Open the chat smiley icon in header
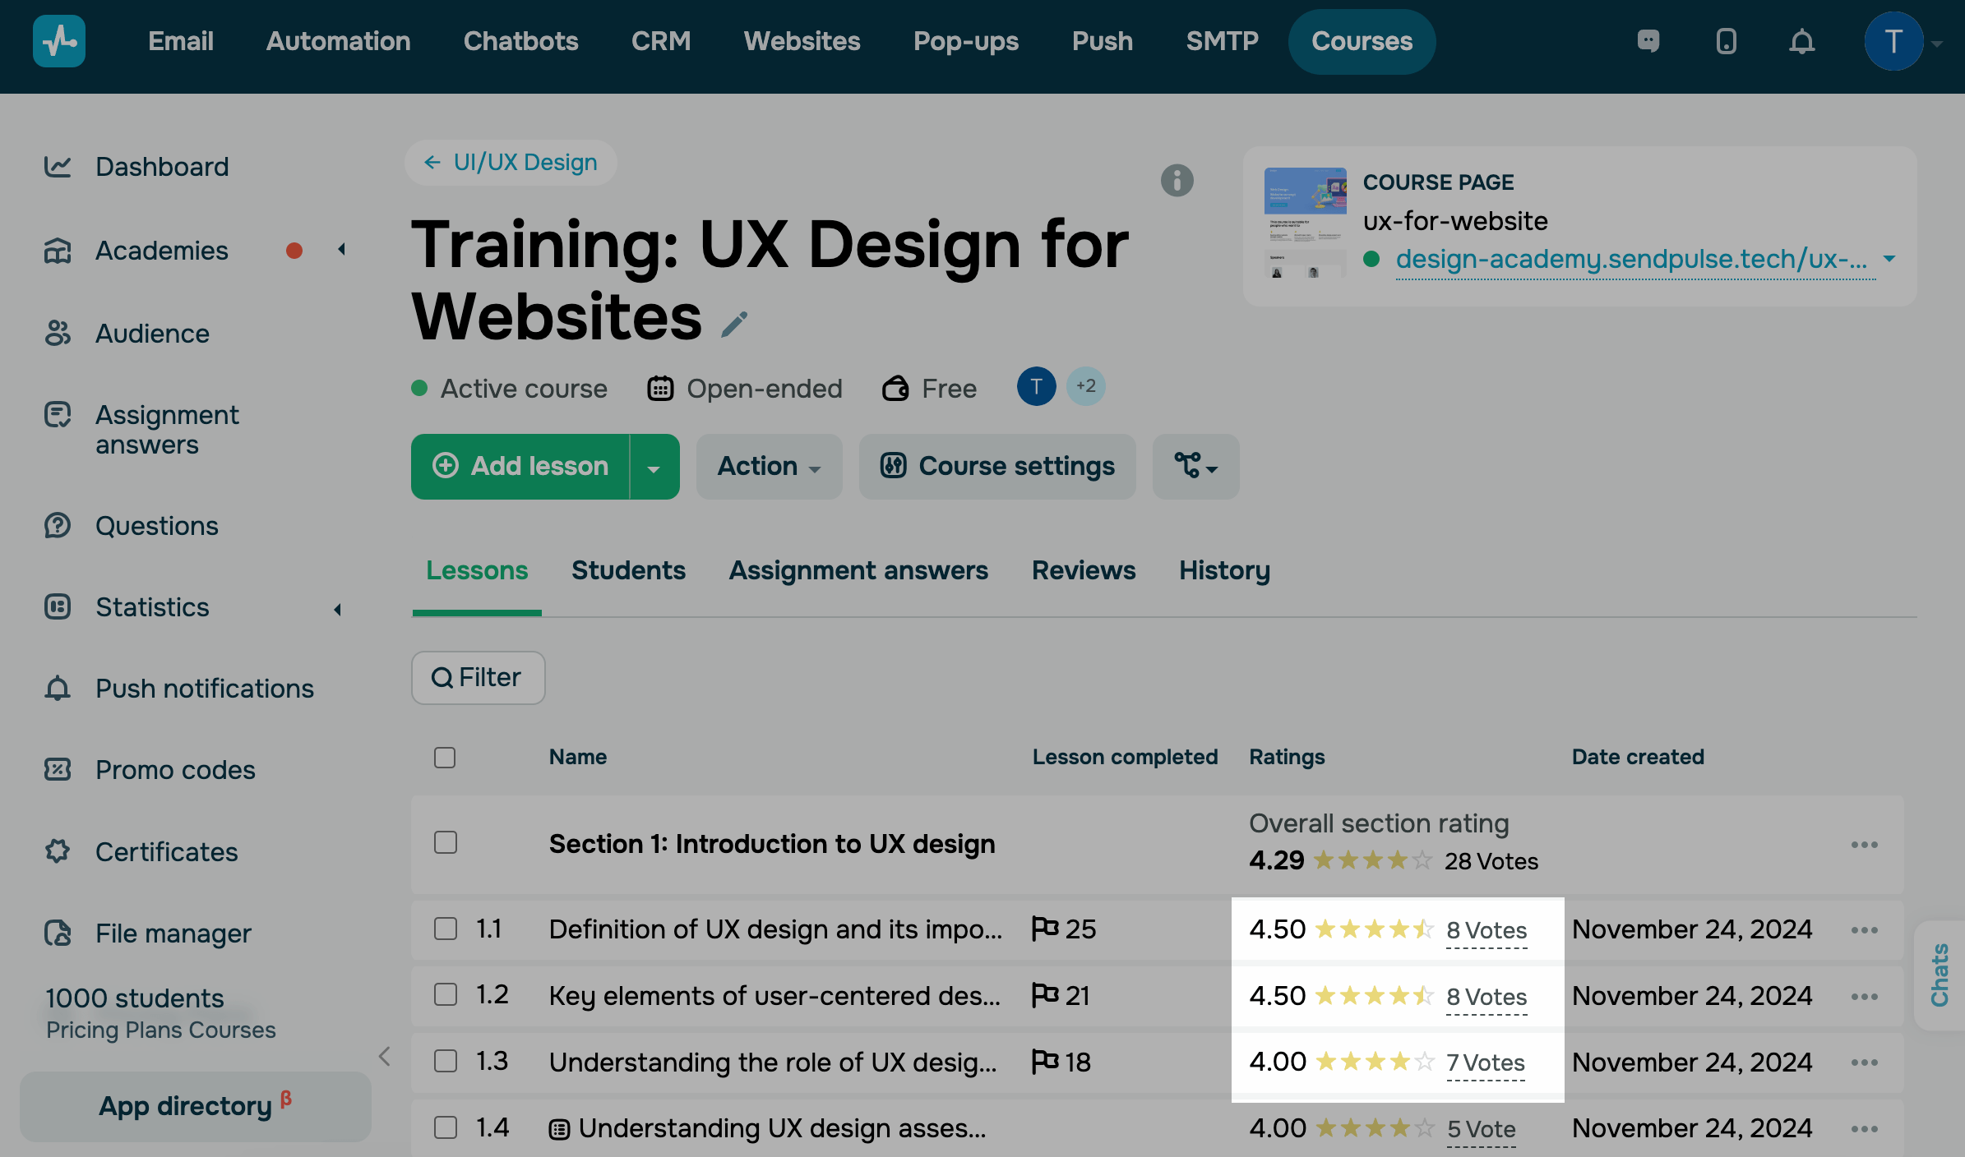 (x=1648, y=41)
